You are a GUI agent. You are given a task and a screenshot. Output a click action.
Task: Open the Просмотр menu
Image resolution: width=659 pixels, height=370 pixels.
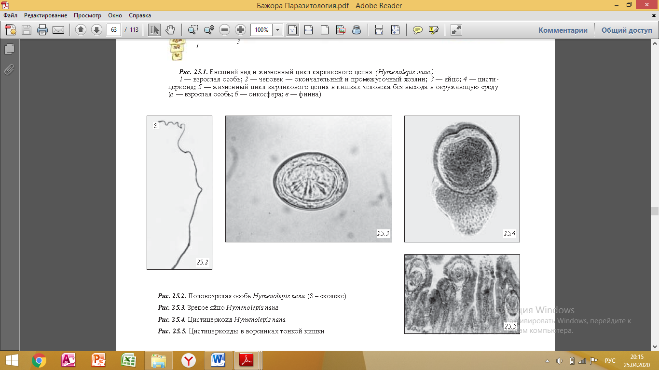tap(88, 15)
